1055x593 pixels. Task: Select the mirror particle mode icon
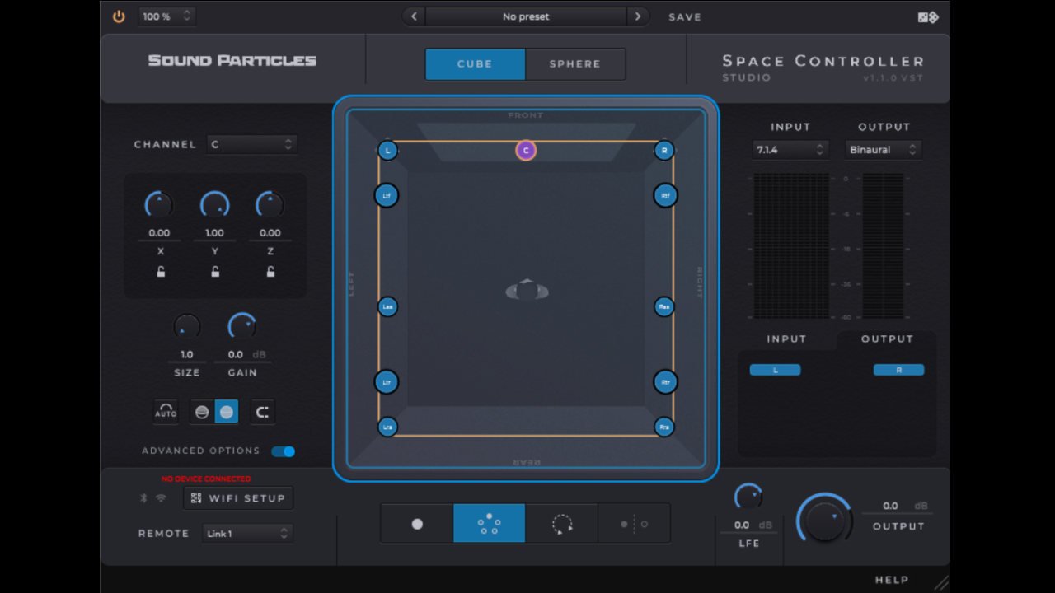coord(634,524)
